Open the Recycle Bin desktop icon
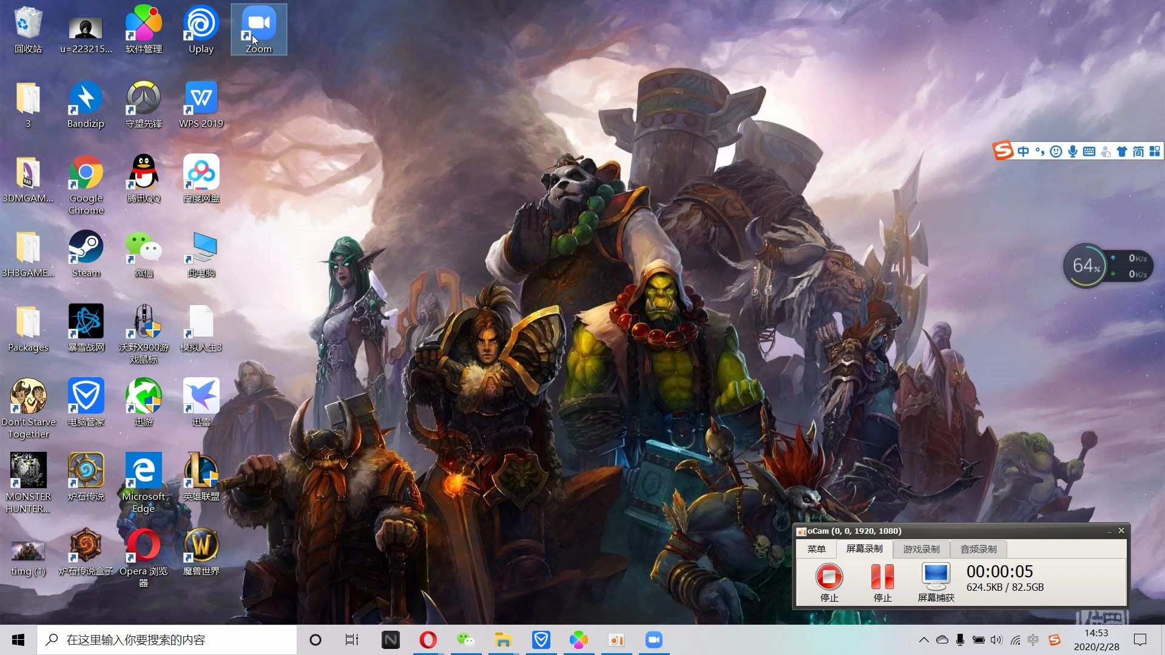This screenshot has height=655, width=1165. (28, 29)
